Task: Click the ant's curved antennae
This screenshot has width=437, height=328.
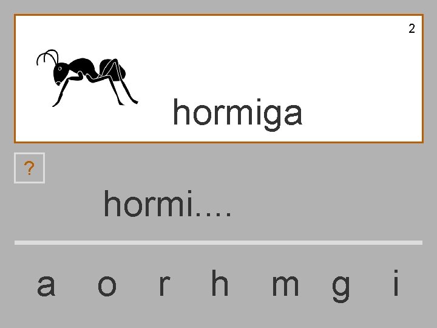Action: pyautogui.click(x=47, y=57)
